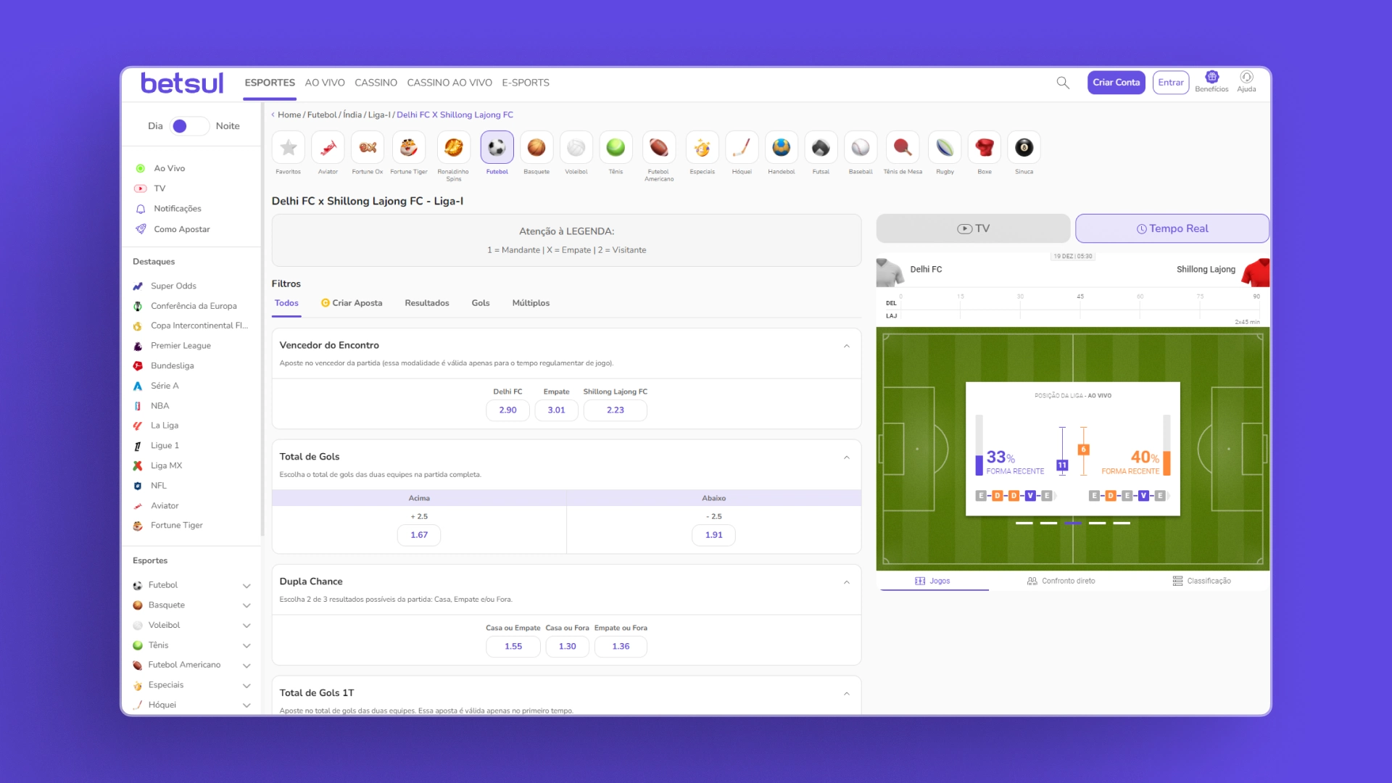Choose the Futsal icon
Viewport: 1392px width, 783px height.
(821, 148)
